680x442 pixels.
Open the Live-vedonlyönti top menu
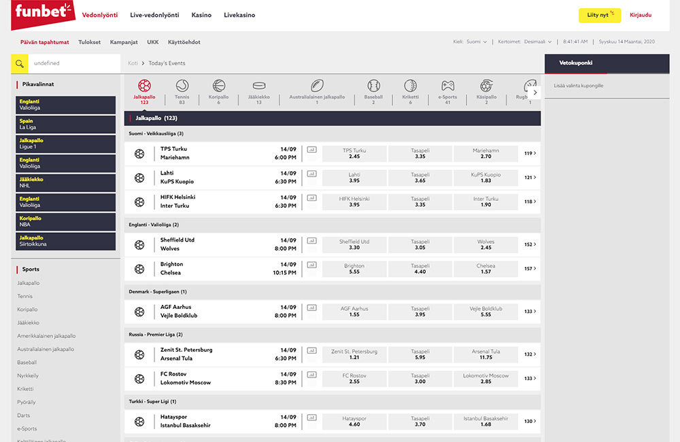pyautogui.click(x=154, y=15)
